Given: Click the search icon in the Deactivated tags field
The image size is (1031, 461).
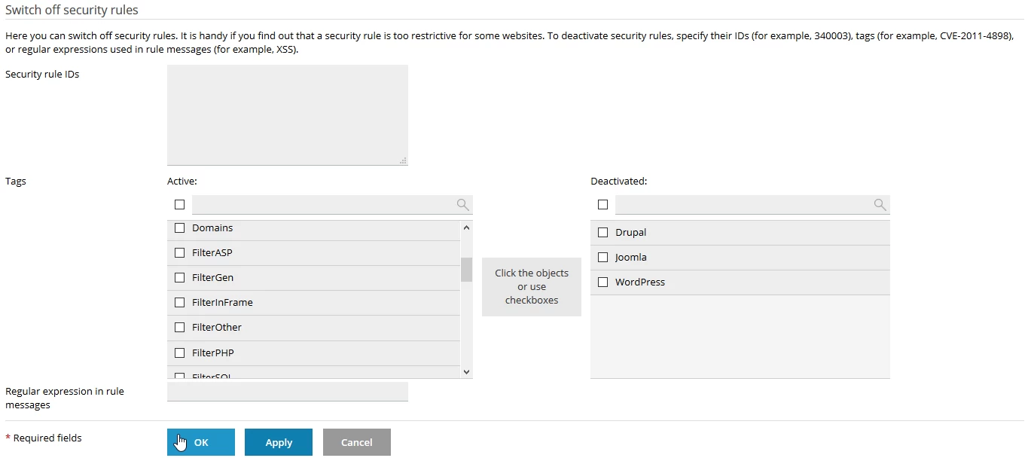Looking at the screenshot, I should [x=880, y=204].
